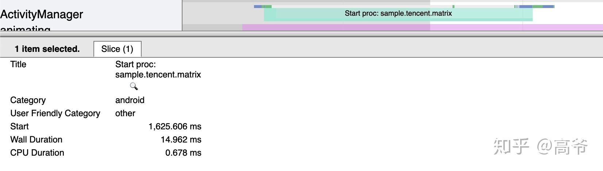Click the Category value android
Screen dimensions: 603x171
point(130,100)
